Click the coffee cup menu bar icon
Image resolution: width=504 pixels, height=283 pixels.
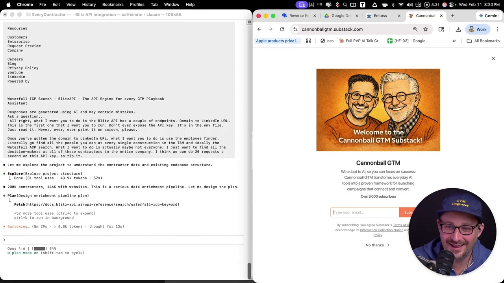[x=385, y=5]
